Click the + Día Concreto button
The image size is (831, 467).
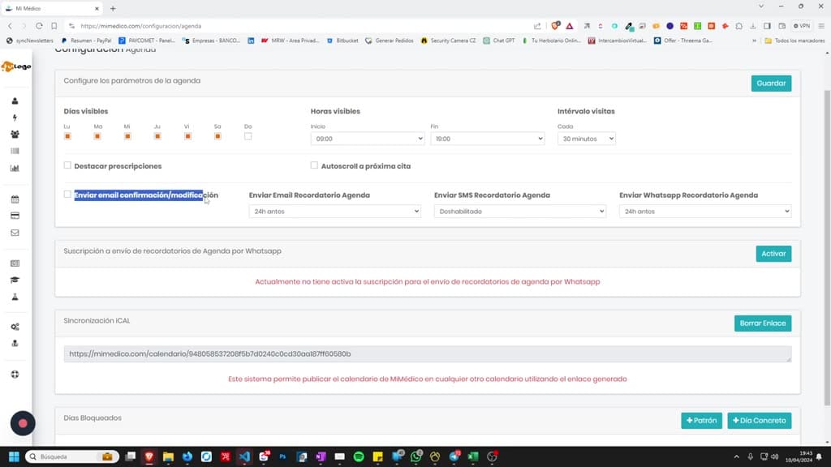coord(759,421)
